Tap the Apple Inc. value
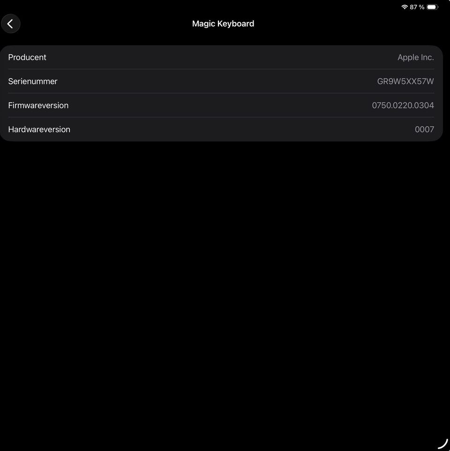450x451 pixels. click(416, 57)
